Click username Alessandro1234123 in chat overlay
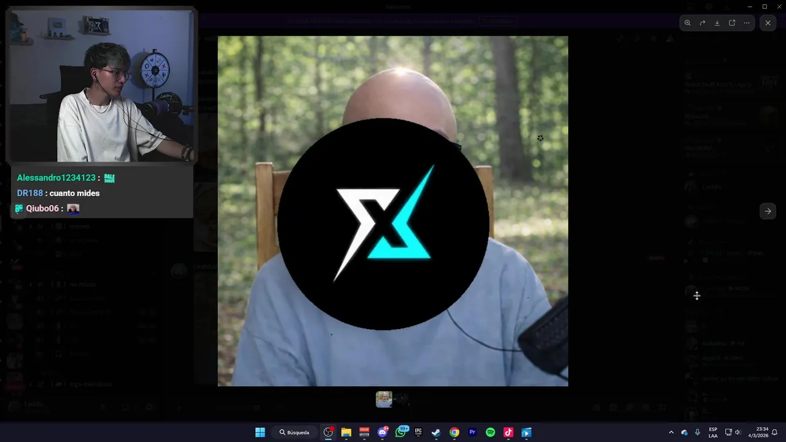The height and width of the screenshot is (442, 786). click(x=56, y=178)
